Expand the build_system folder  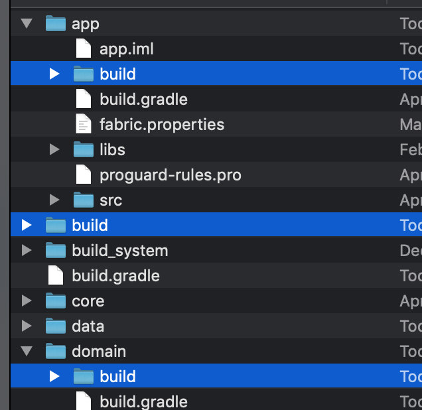(27, 250)
